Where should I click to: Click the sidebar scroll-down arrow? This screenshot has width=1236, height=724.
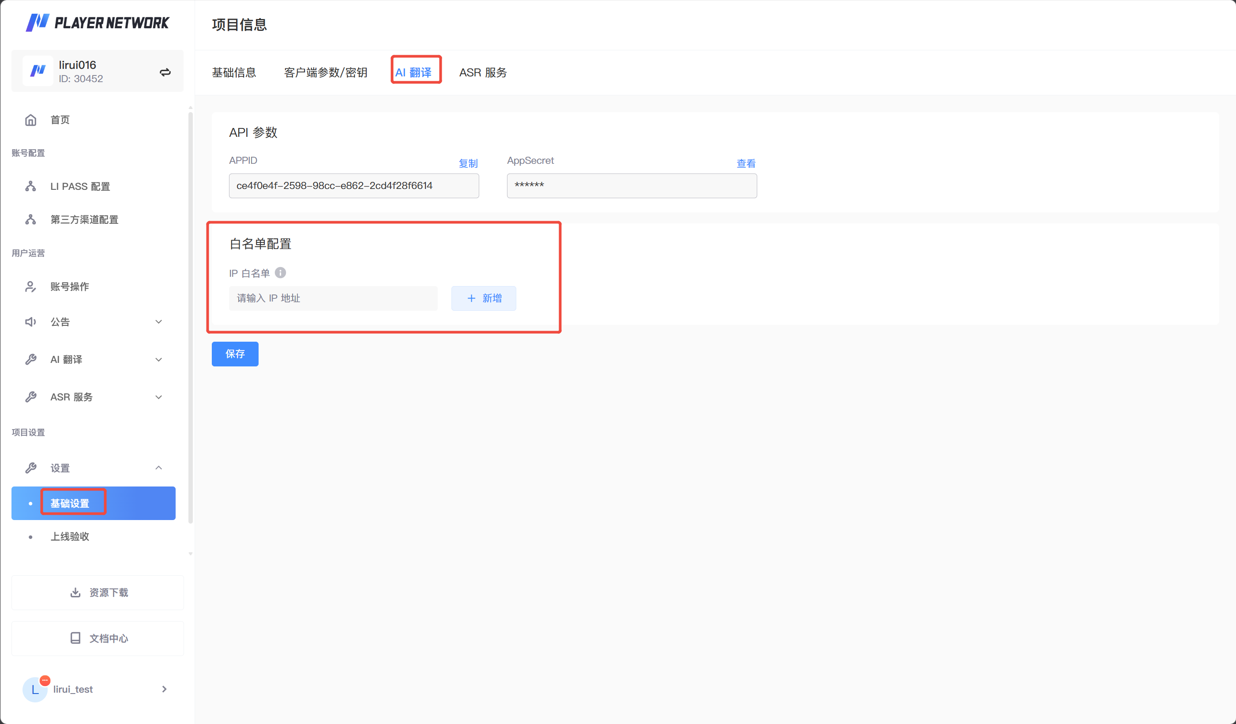point(190,554)
